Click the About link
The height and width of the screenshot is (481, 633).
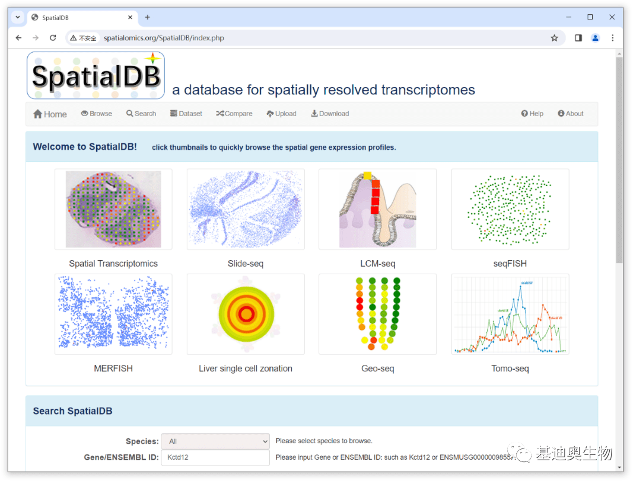[571, 114]
